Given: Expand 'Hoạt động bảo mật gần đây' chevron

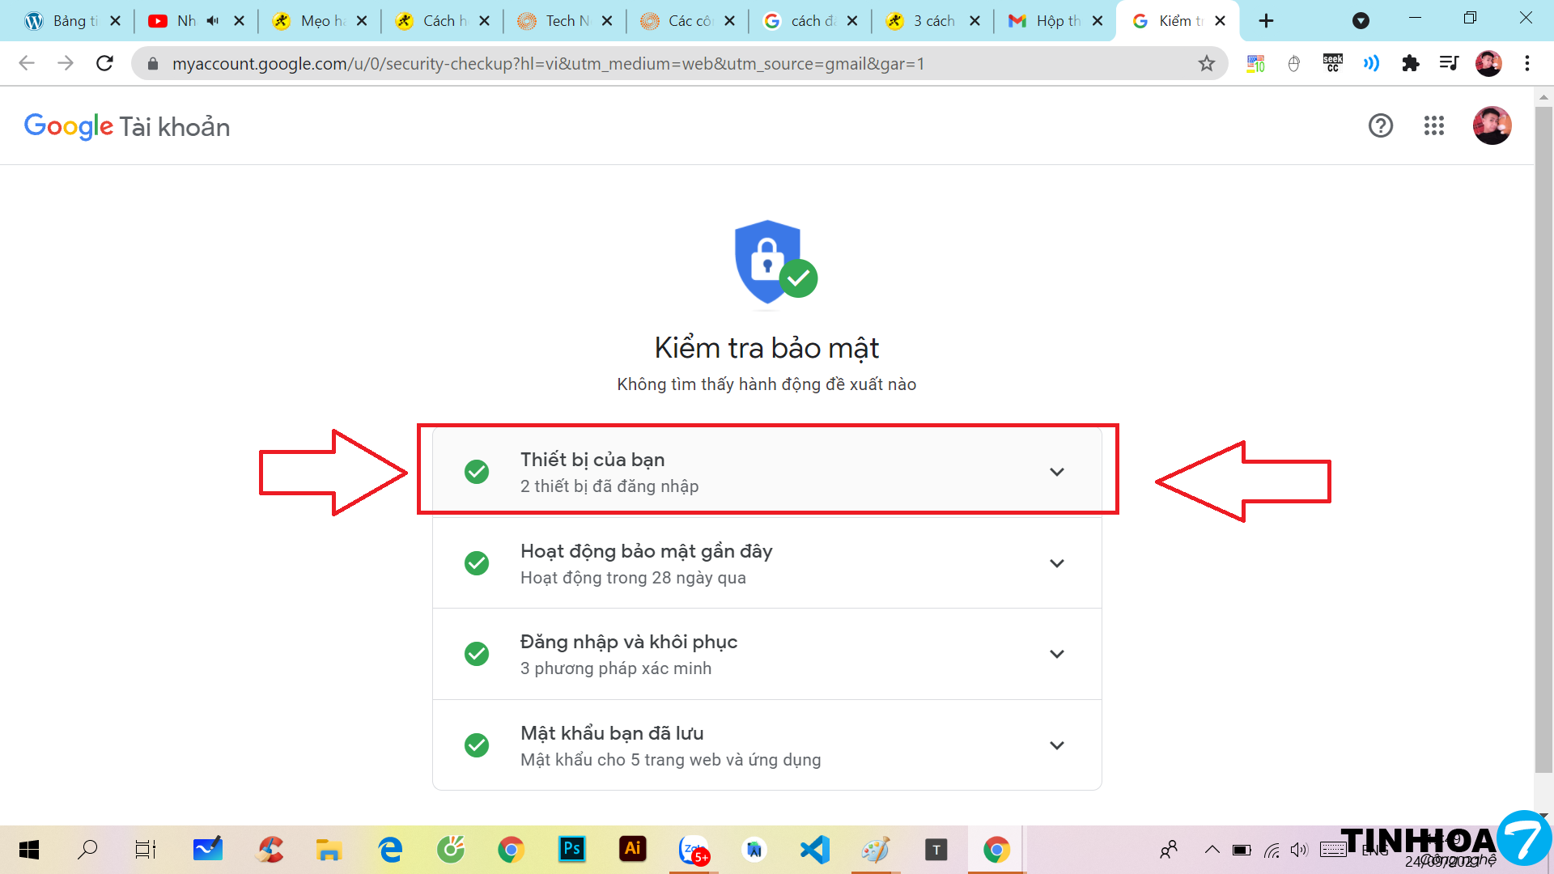Looking at the screenshot, I should tap(1056, 563).
